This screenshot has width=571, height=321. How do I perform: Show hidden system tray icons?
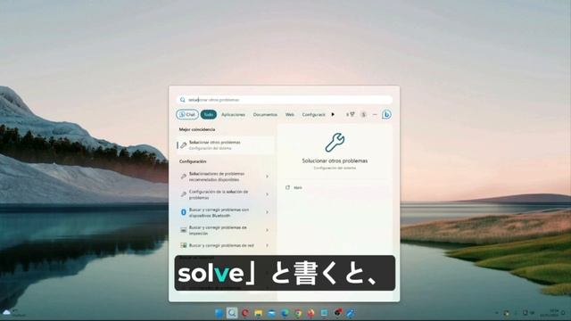point(497,313)
